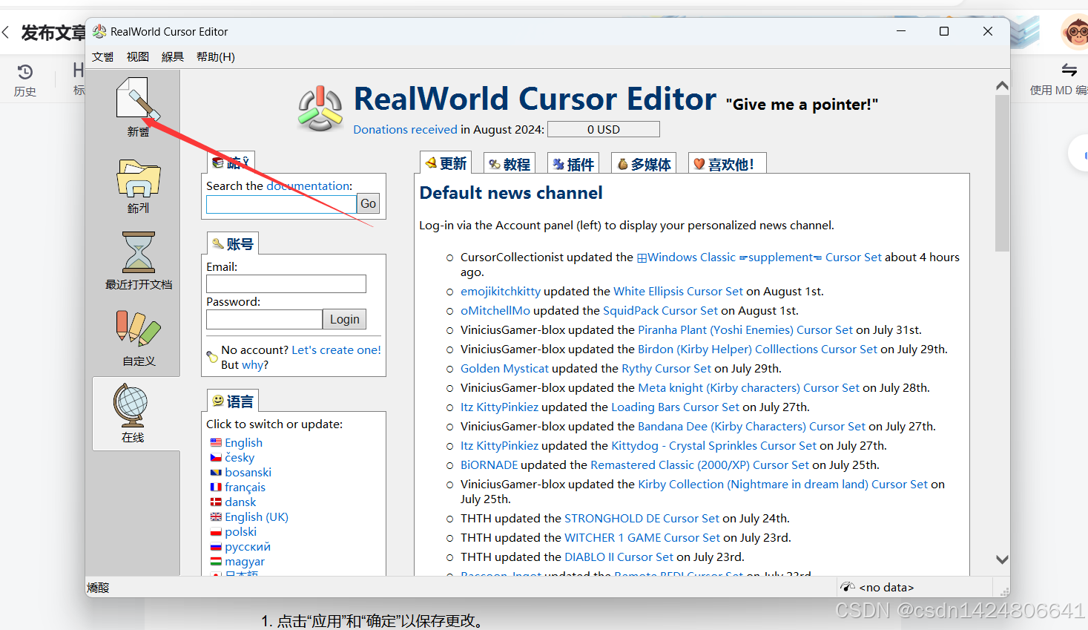Viewport: 1088px width, 630px height.
Task: Open Golden Mysticat user link
Action: (504, 368)
